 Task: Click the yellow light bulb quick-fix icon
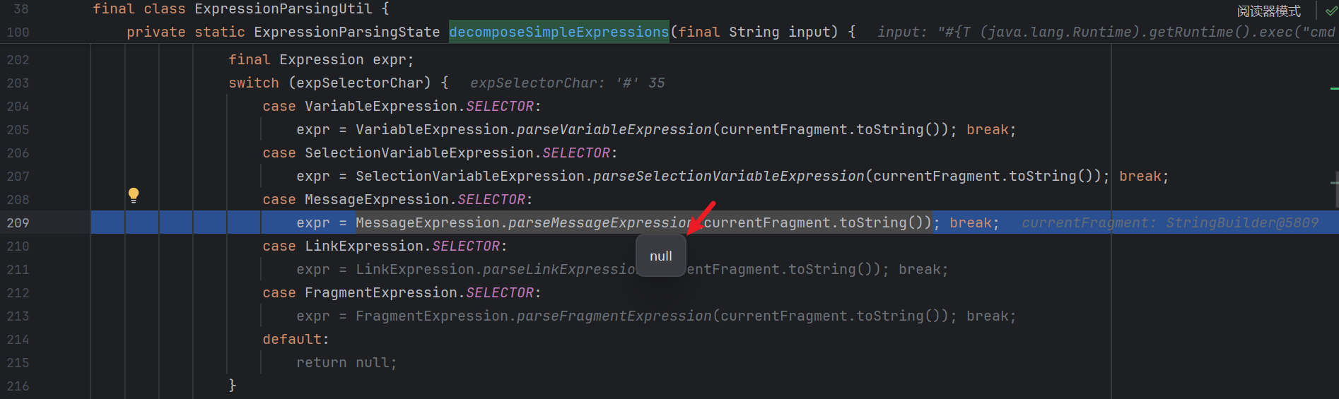[x=134, y=195]
